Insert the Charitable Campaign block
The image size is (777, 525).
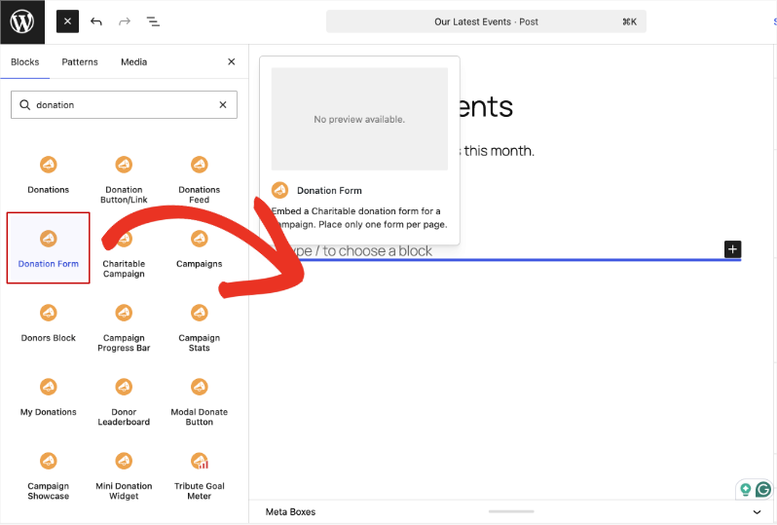[124, 254]
